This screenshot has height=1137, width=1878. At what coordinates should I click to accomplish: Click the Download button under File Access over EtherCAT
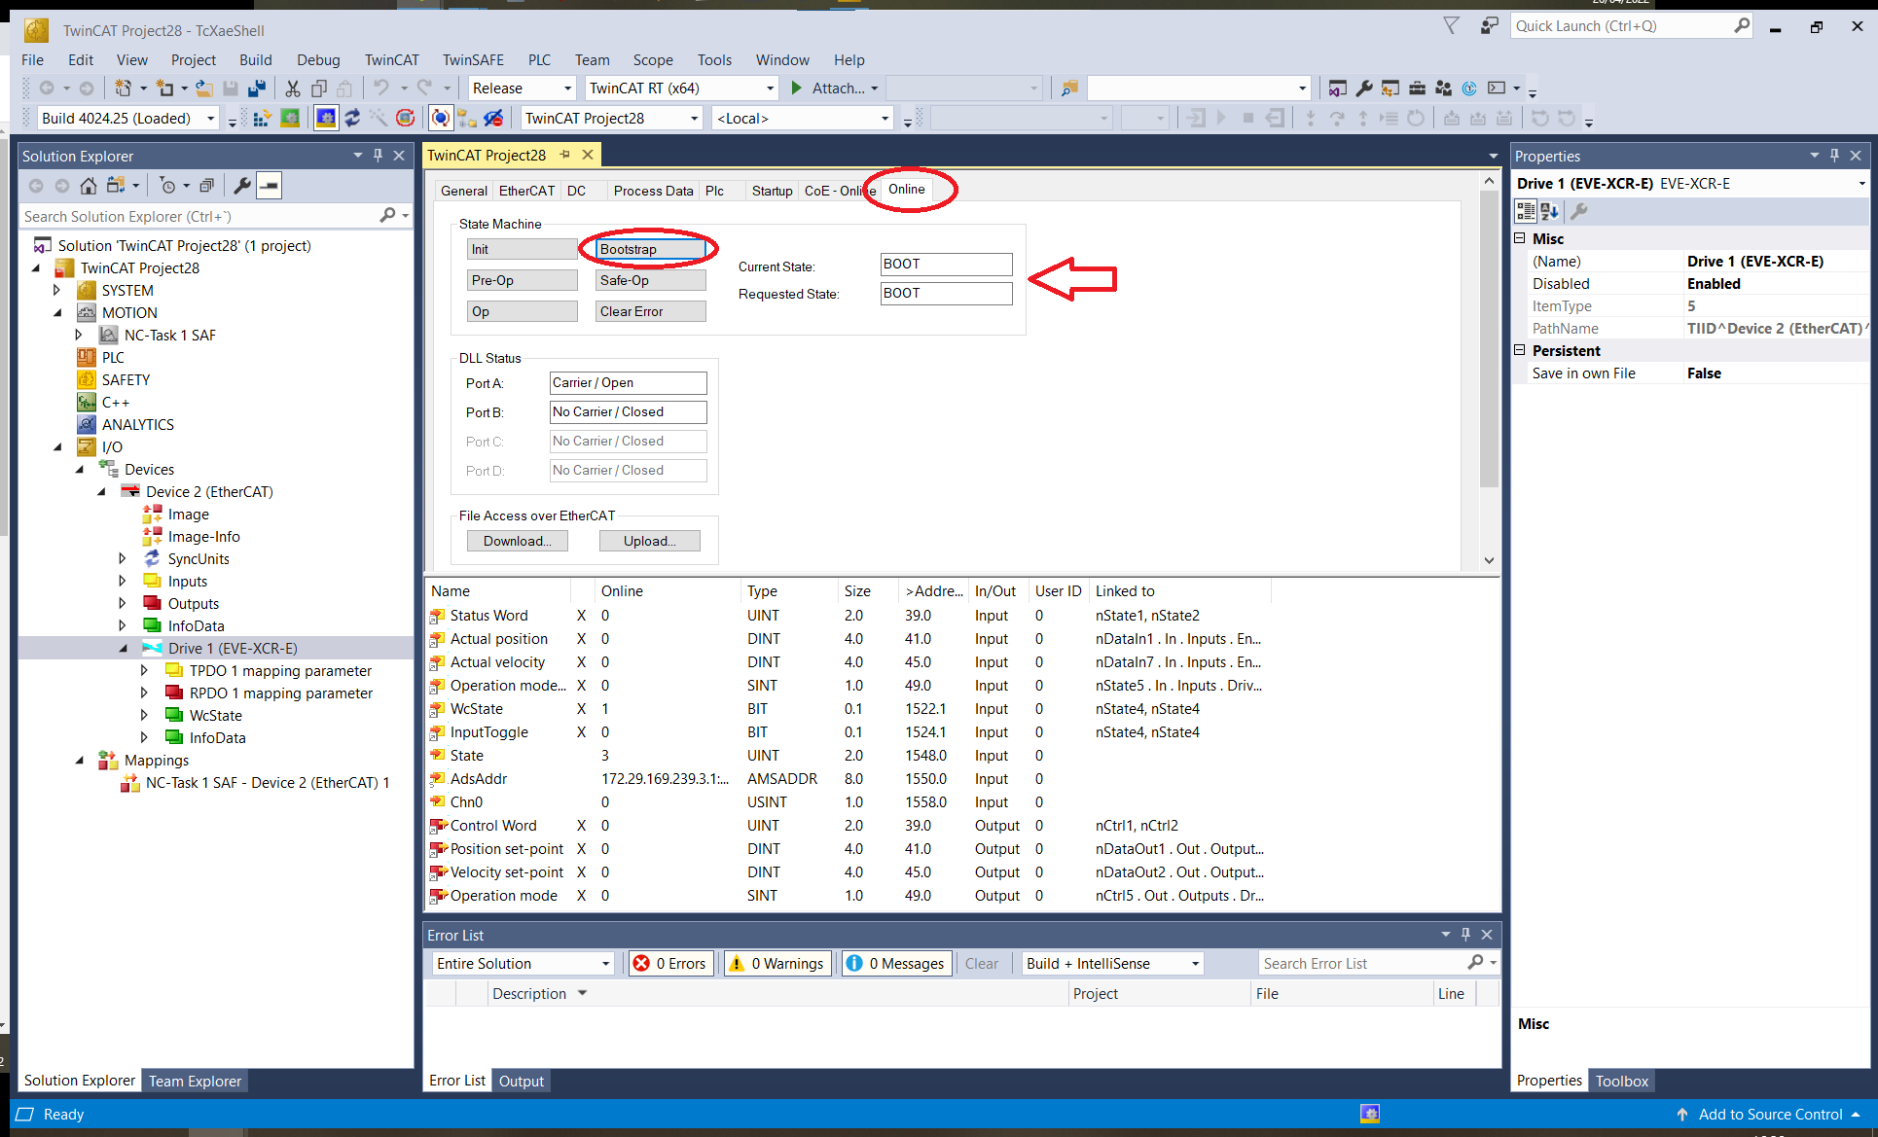(517, 541)
